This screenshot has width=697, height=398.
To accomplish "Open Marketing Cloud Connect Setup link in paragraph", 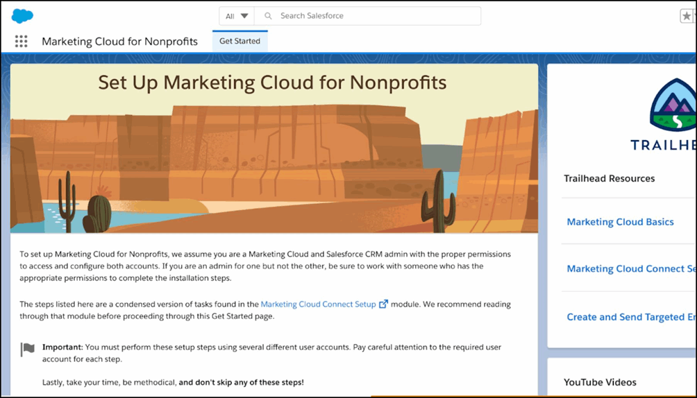I will tap(318, 304).
